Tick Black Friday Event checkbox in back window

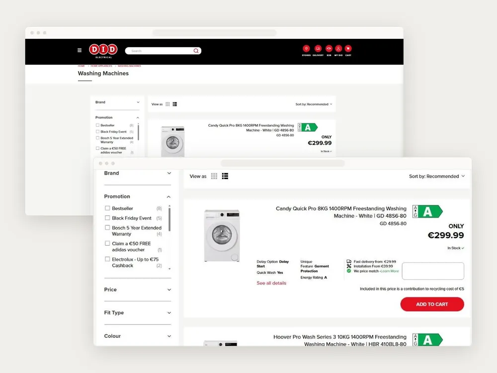[97, 131]
